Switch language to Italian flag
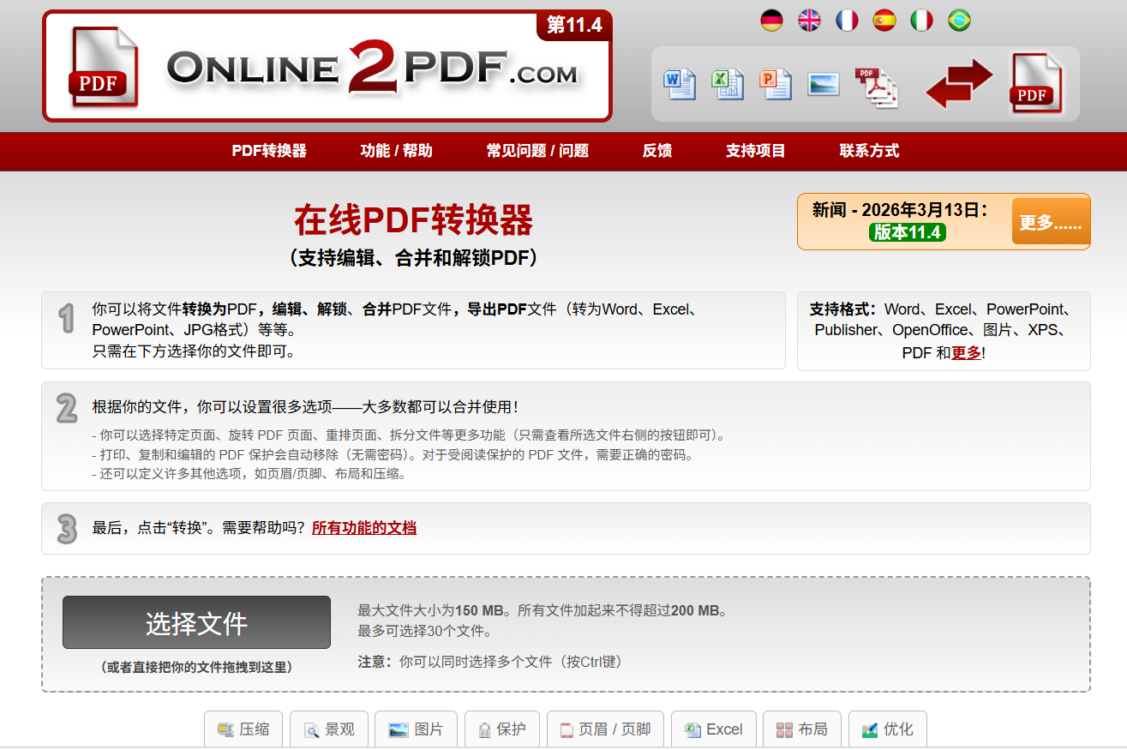Image resolution: width=1127 pixels, height=750 pixels. [922, 21]
